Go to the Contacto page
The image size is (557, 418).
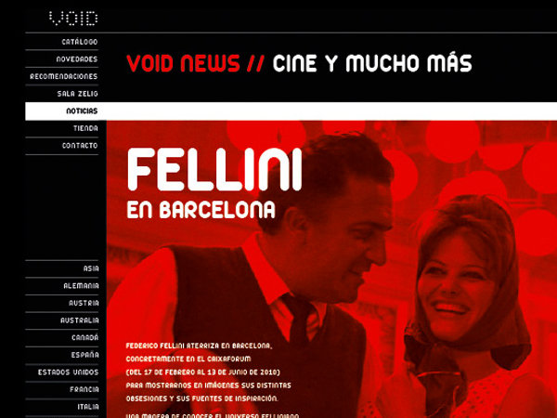point(80,146)
